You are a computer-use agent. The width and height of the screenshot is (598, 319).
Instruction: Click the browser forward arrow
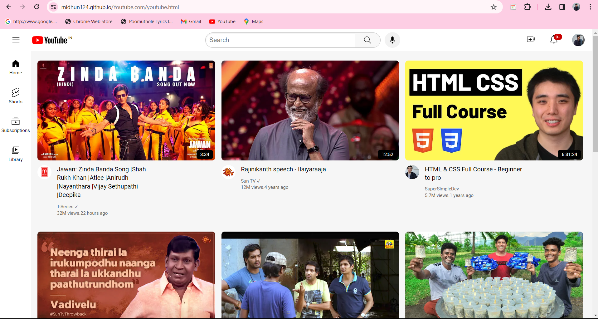pos(22,7)
